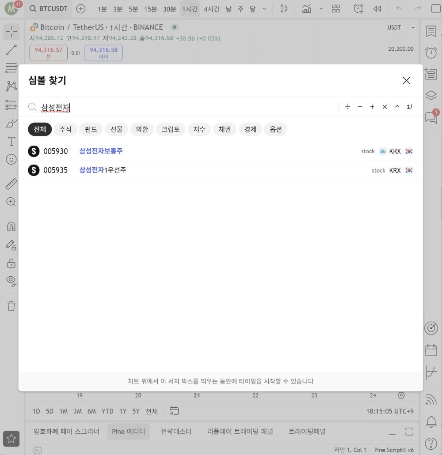Image resolution: width=442 pixels, height=455 pixels.
Task: Select the 전체 category filter
Action: coord(40,129)
